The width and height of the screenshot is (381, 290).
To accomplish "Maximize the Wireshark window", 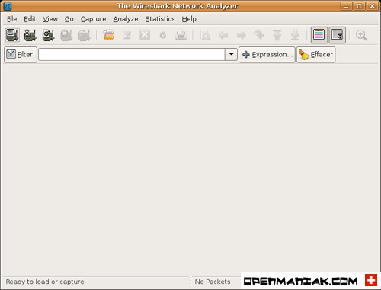I will click(360, 6).
